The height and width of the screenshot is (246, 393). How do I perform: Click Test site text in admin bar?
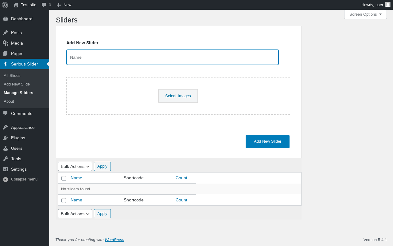(x=29, y=5)
